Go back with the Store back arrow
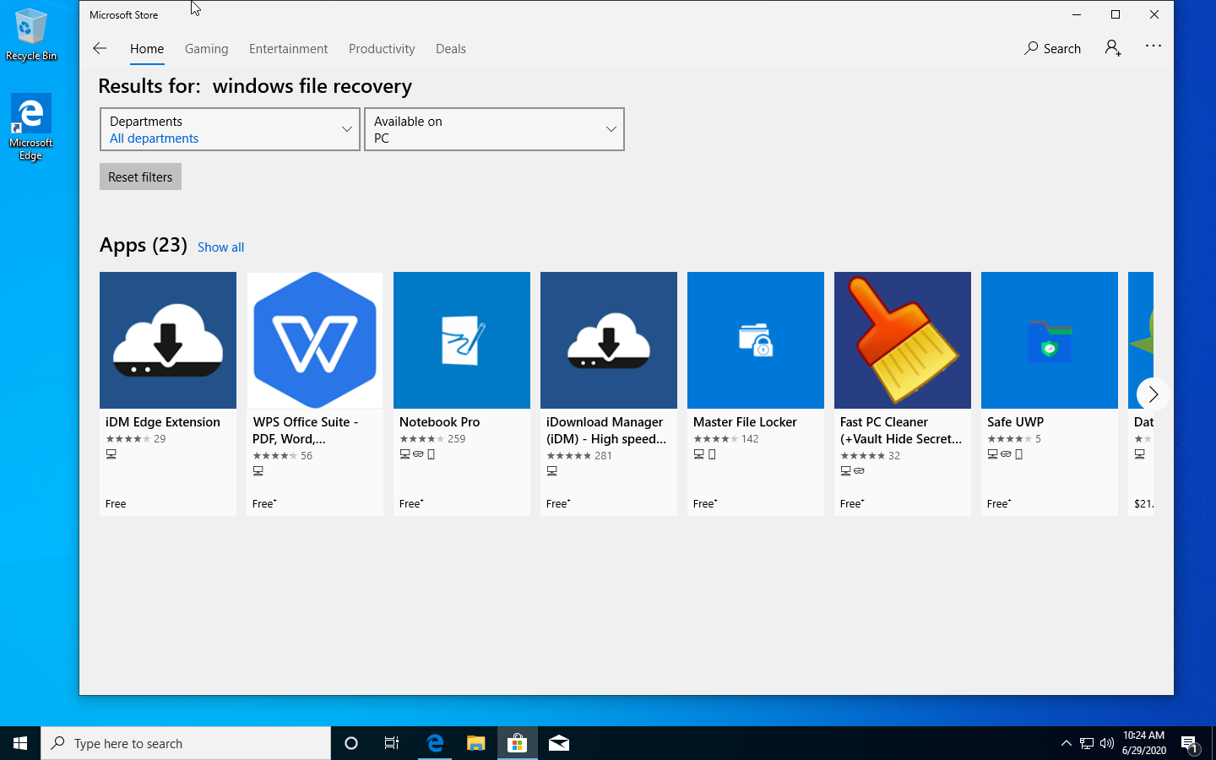 [x=100, y=48]
